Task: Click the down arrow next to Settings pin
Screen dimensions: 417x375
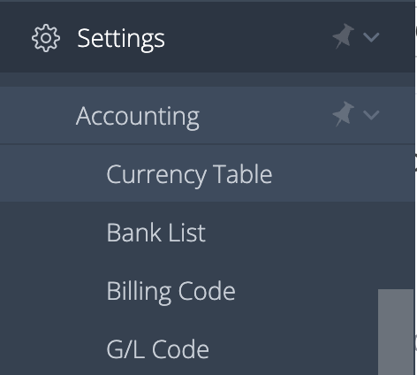Action: click(371, 37)
